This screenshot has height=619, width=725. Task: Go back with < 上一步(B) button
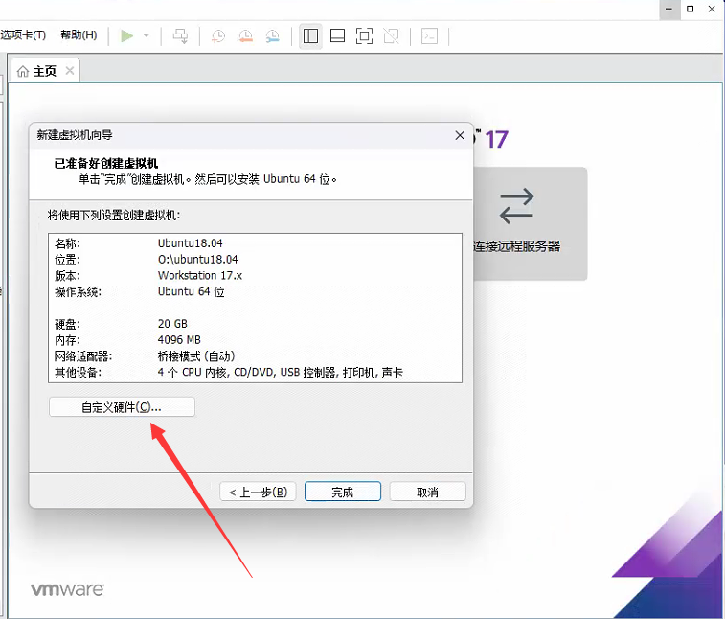coord(258,492)
